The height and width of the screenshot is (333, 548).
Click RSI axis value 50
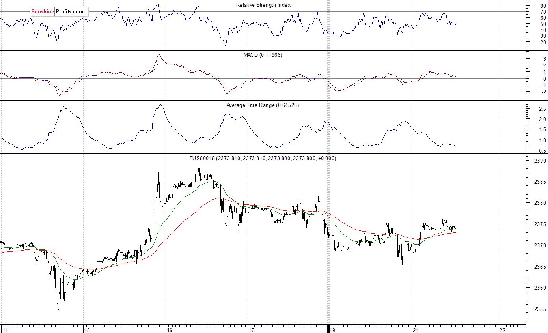click(x=543, y=24)
